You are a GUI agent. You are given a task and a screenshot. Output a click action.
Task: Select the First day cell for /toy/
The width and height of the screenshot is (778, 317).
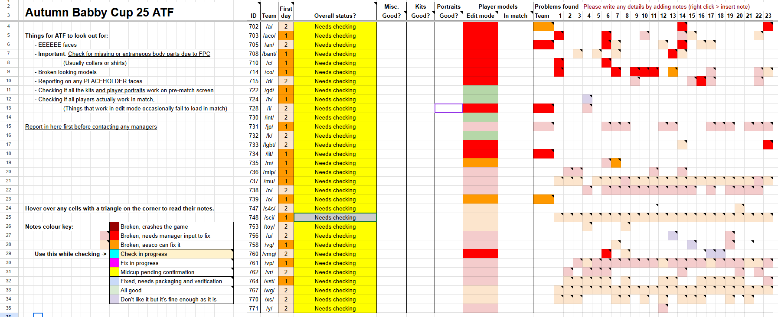pos(286,226)
